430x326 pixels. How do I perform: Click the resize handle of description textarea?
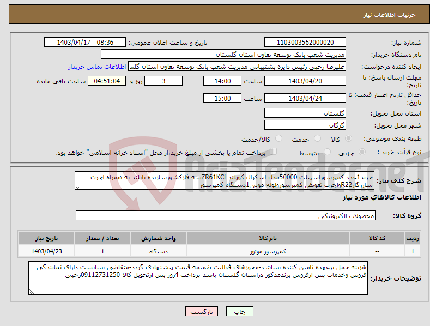click(x=78, y=187)
